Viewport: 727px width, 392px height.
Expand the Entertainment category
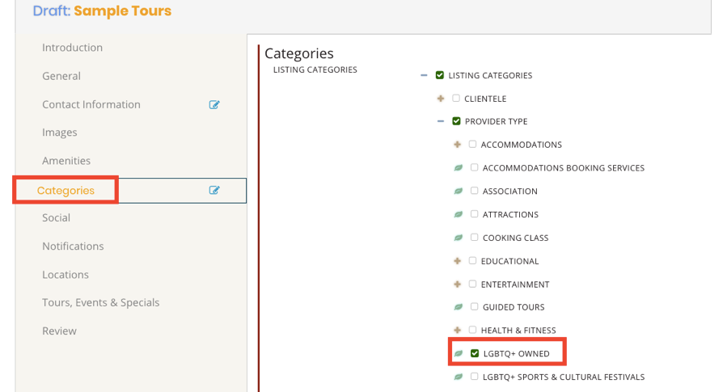458,284
